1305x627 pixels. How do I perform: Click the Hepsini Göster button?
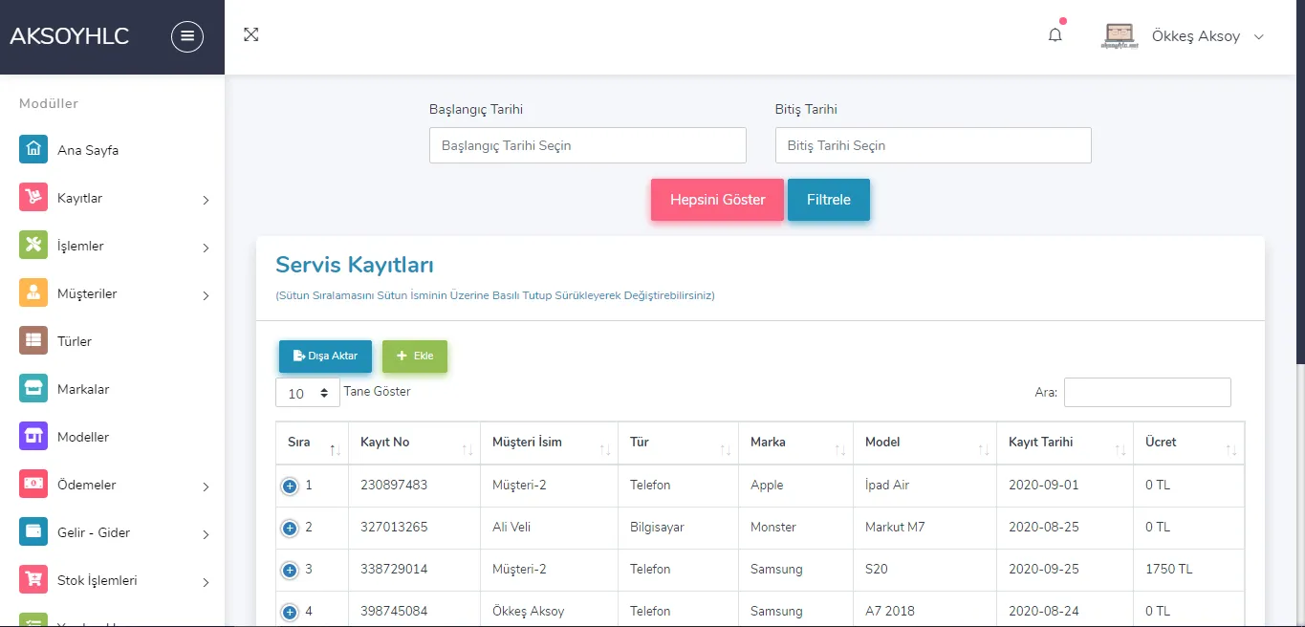point(717,200)
